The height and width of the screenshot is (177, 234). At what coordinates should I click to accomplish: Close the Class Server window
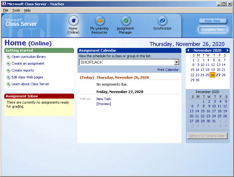click(x=230, y=4)
